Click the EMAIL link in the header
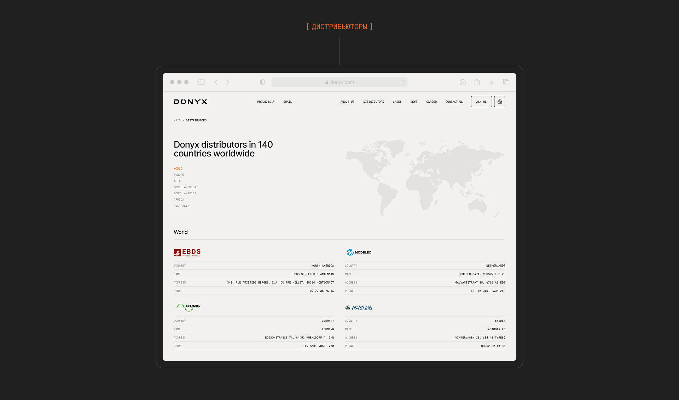679x400 pixels. coord(287,102)
